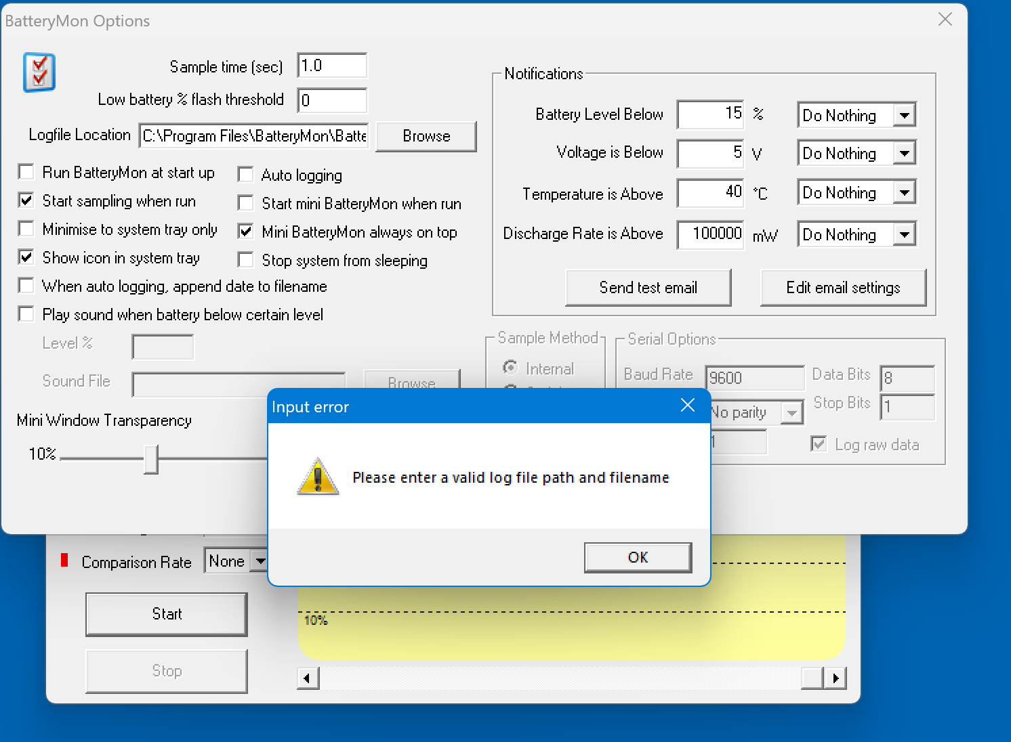The width and height of the screenshot is (1011, 742).
Task: Open Temperature is Above action dropdown
Action: click(x=905, y=192)
